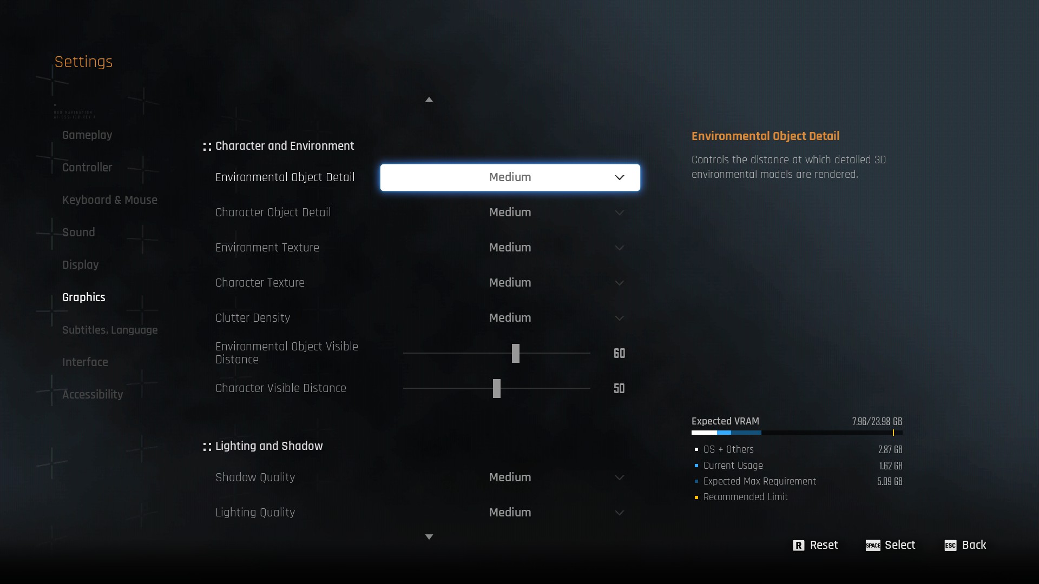Click the R key Reset icon

[x=798, y=546]
